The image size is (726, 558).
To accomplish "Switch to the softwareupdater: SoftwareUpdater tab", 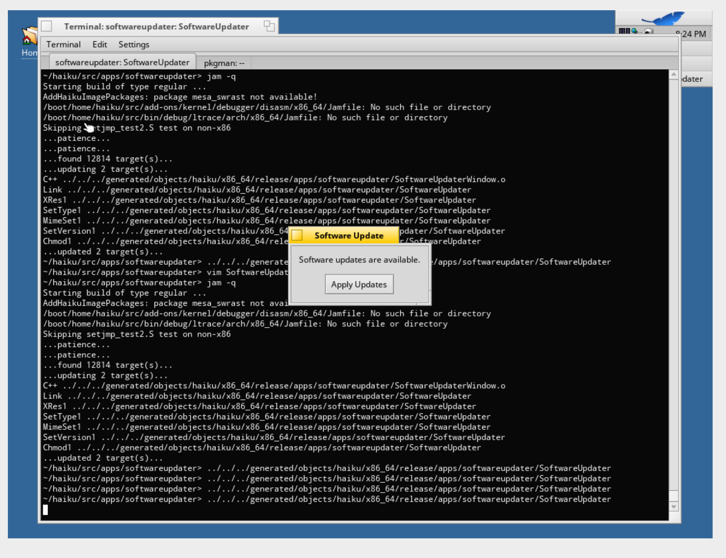I will click(x=122, y=62).
